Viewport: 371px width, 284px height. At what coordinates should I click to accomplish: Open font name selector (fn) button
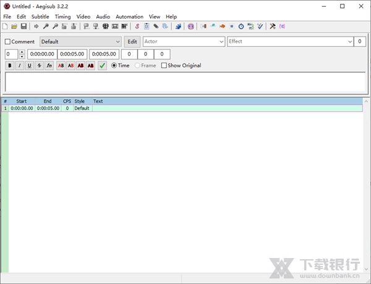click(x=49, y=66)
